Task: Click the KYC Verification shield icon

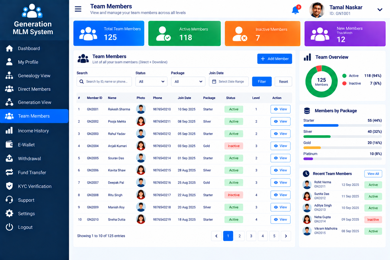Action: [x=9, y=186]
